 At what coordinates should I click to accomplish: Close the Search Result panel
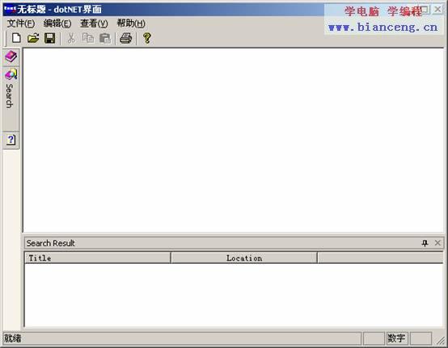pyautogui.click(x=437, y=243)
